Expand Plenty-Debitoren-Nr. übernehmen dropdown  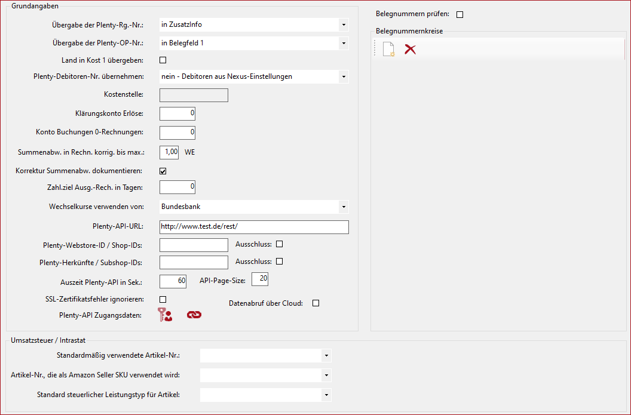pyautogui.click(x=343, y=76)
